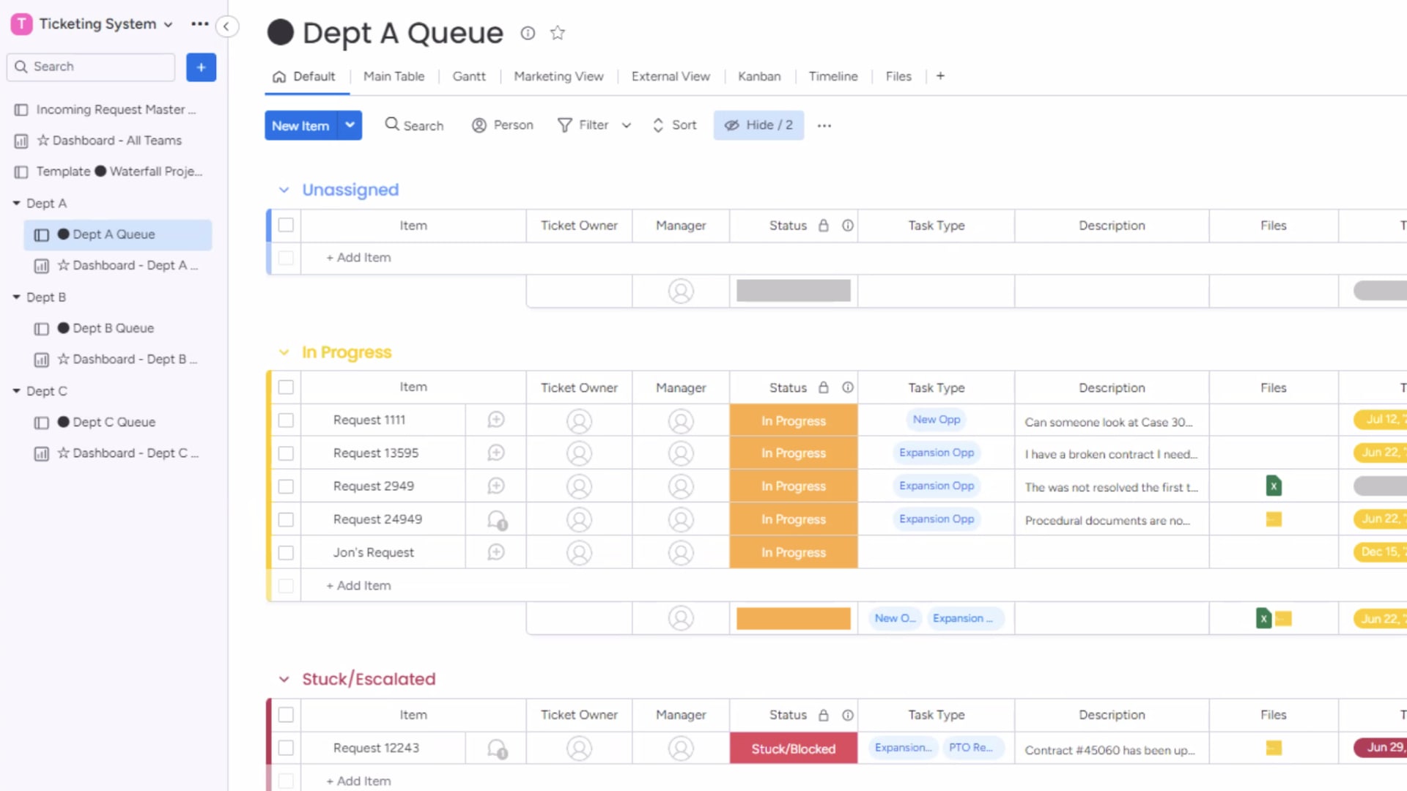Screen dimensions: 1407x791
Task: Open the Filter options icon
Action: pyautogui.click(x=565, y=125)
